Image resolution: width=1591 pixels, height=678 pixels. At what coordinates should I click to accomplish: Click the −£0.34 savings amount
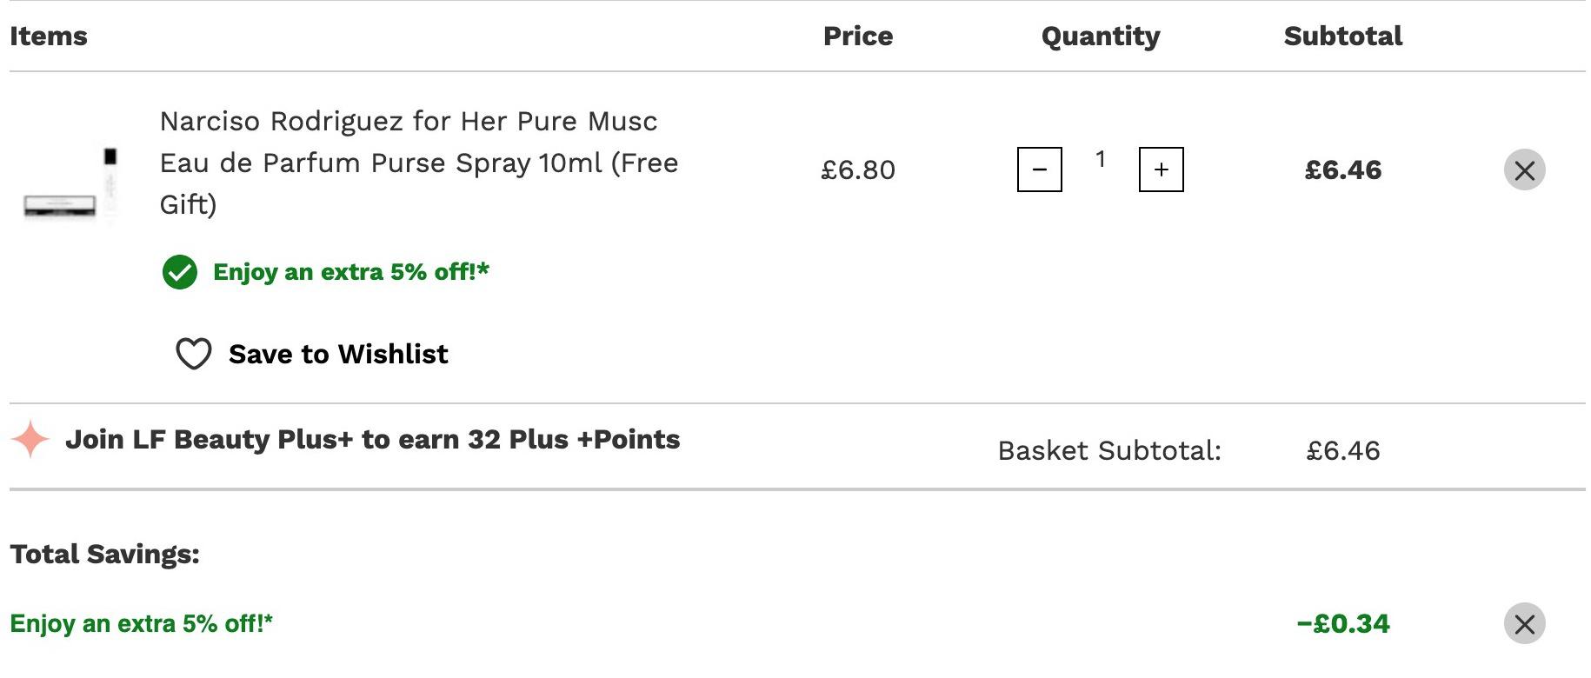[x=1343, y=623]
